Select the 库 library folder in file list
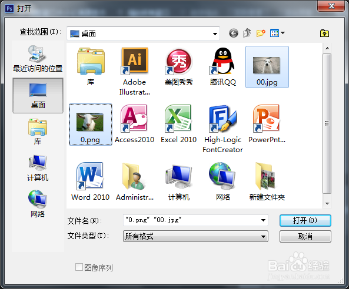Viewport: 349px width, 289px height. pos(91,67)
